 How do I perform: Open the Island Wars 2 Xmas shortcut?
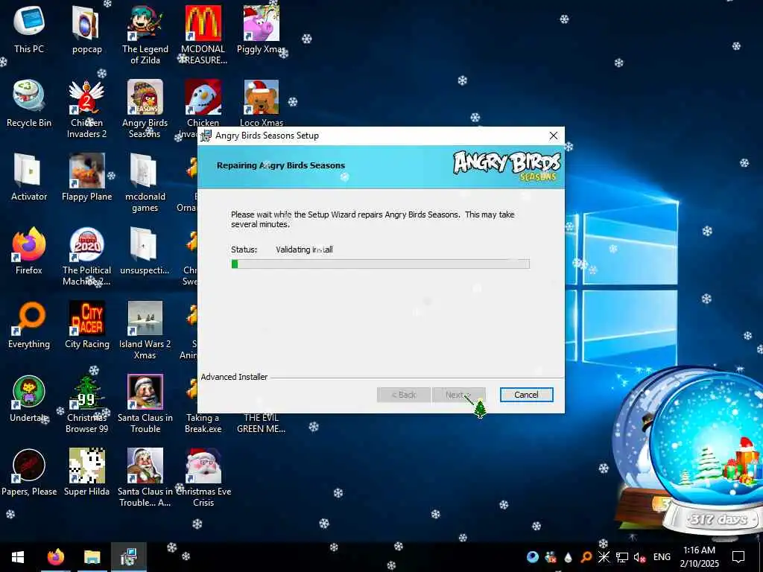(x=145, y=330)
